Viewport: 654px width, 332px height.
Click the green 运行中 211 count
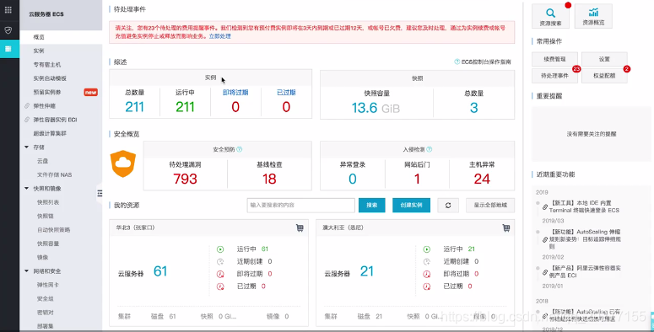point(185,107)
